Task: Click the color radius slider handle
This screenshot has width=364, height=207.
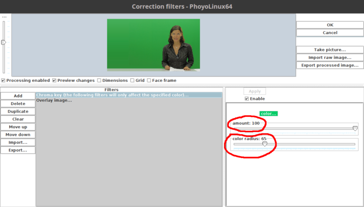Action: pos(264,144)
